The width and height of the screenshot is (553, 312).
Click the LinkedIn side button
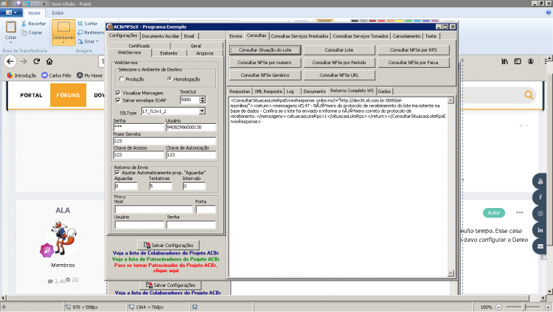540,230
